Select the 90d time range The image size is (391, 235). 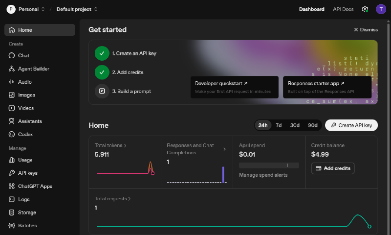click(x=312, y=125)
